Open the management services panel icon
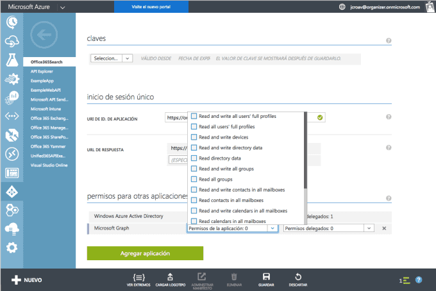436x291 pixels. click(x=12, y=172)
